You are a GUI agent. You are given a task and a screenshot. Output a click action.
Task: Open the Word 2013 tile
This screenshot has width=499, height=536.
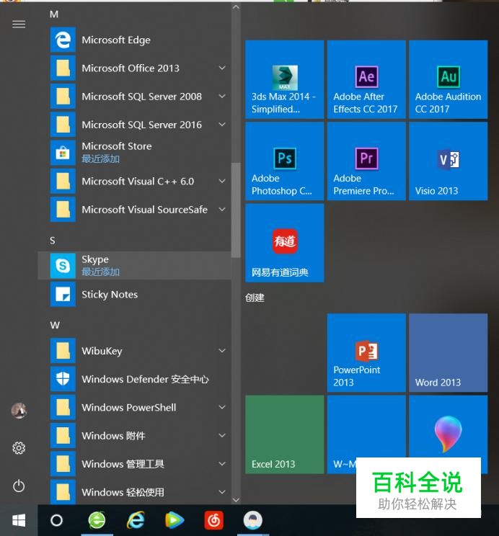tap(448, 352)
